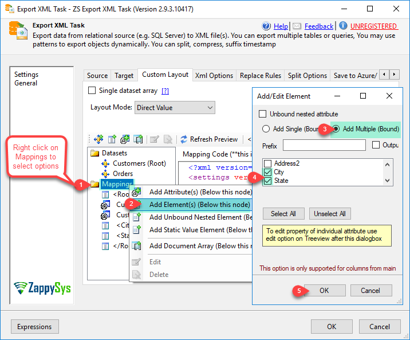410x340 pixels.
Task: Toggle the Single dataset array checkbox
Action: tap(92, 91)
